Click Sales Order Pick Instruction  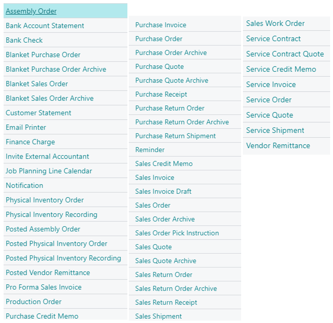coord(177,233)
